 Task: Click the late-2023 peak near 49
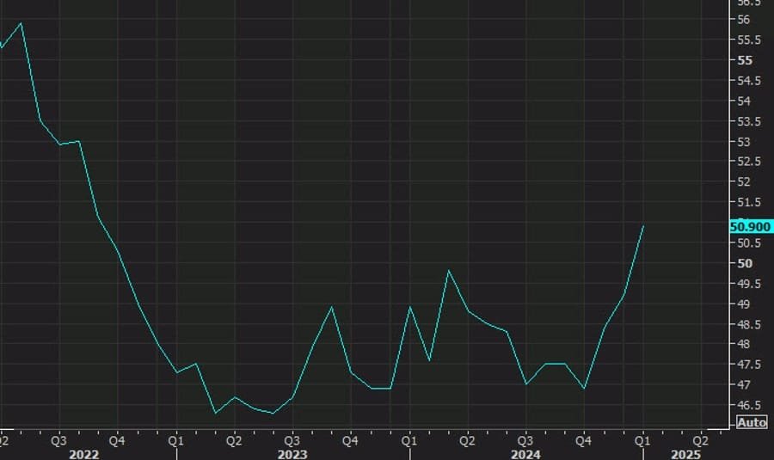click(332, 307)
